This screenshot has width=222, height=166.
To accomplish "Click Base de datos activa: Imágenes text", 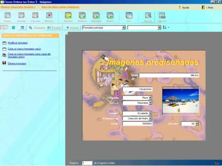I will click(x=60, y=7).
